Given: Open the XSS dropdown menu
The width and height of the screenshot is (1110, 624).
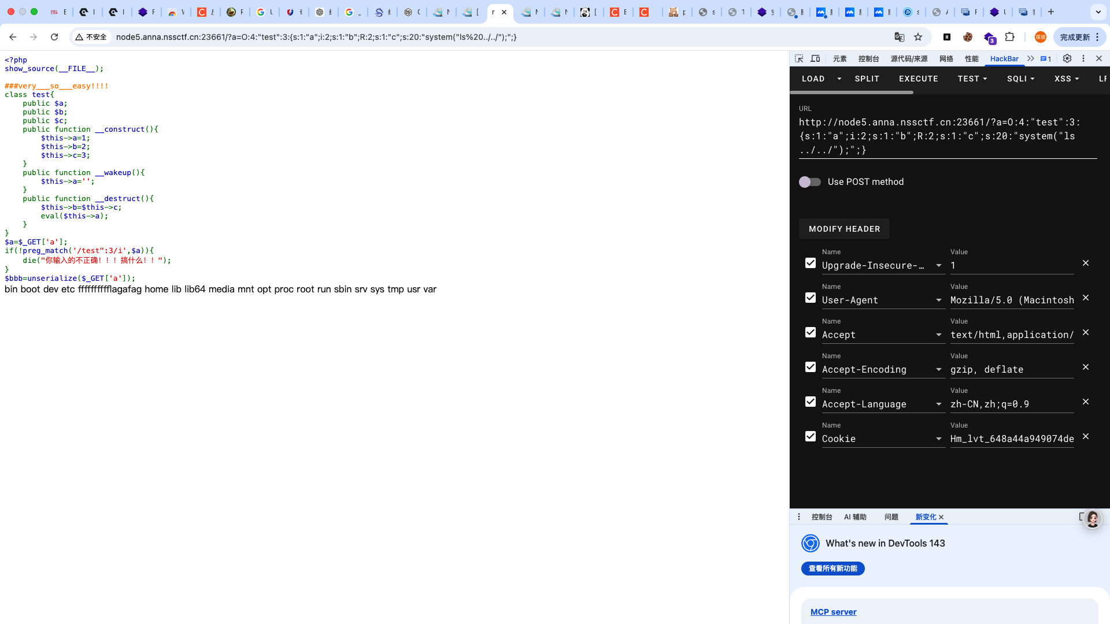Looking at the screenshot, I should click(x=1067, y=79).
